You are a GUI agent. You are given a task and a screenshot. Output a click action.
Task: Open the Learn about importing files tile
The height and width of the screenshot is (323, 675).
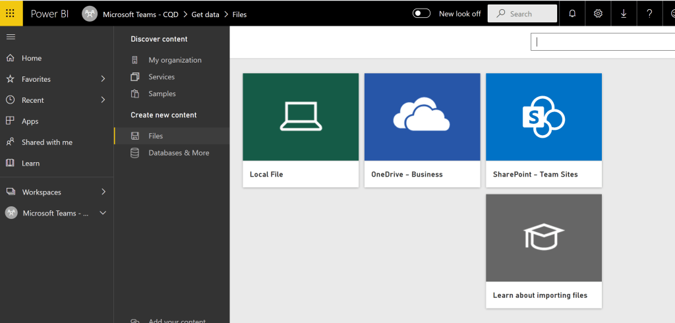pos(543,250)
